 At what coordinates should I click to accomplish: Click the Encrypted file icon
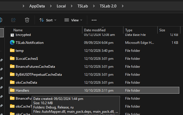pyautogui.click(x=12, y=35)
